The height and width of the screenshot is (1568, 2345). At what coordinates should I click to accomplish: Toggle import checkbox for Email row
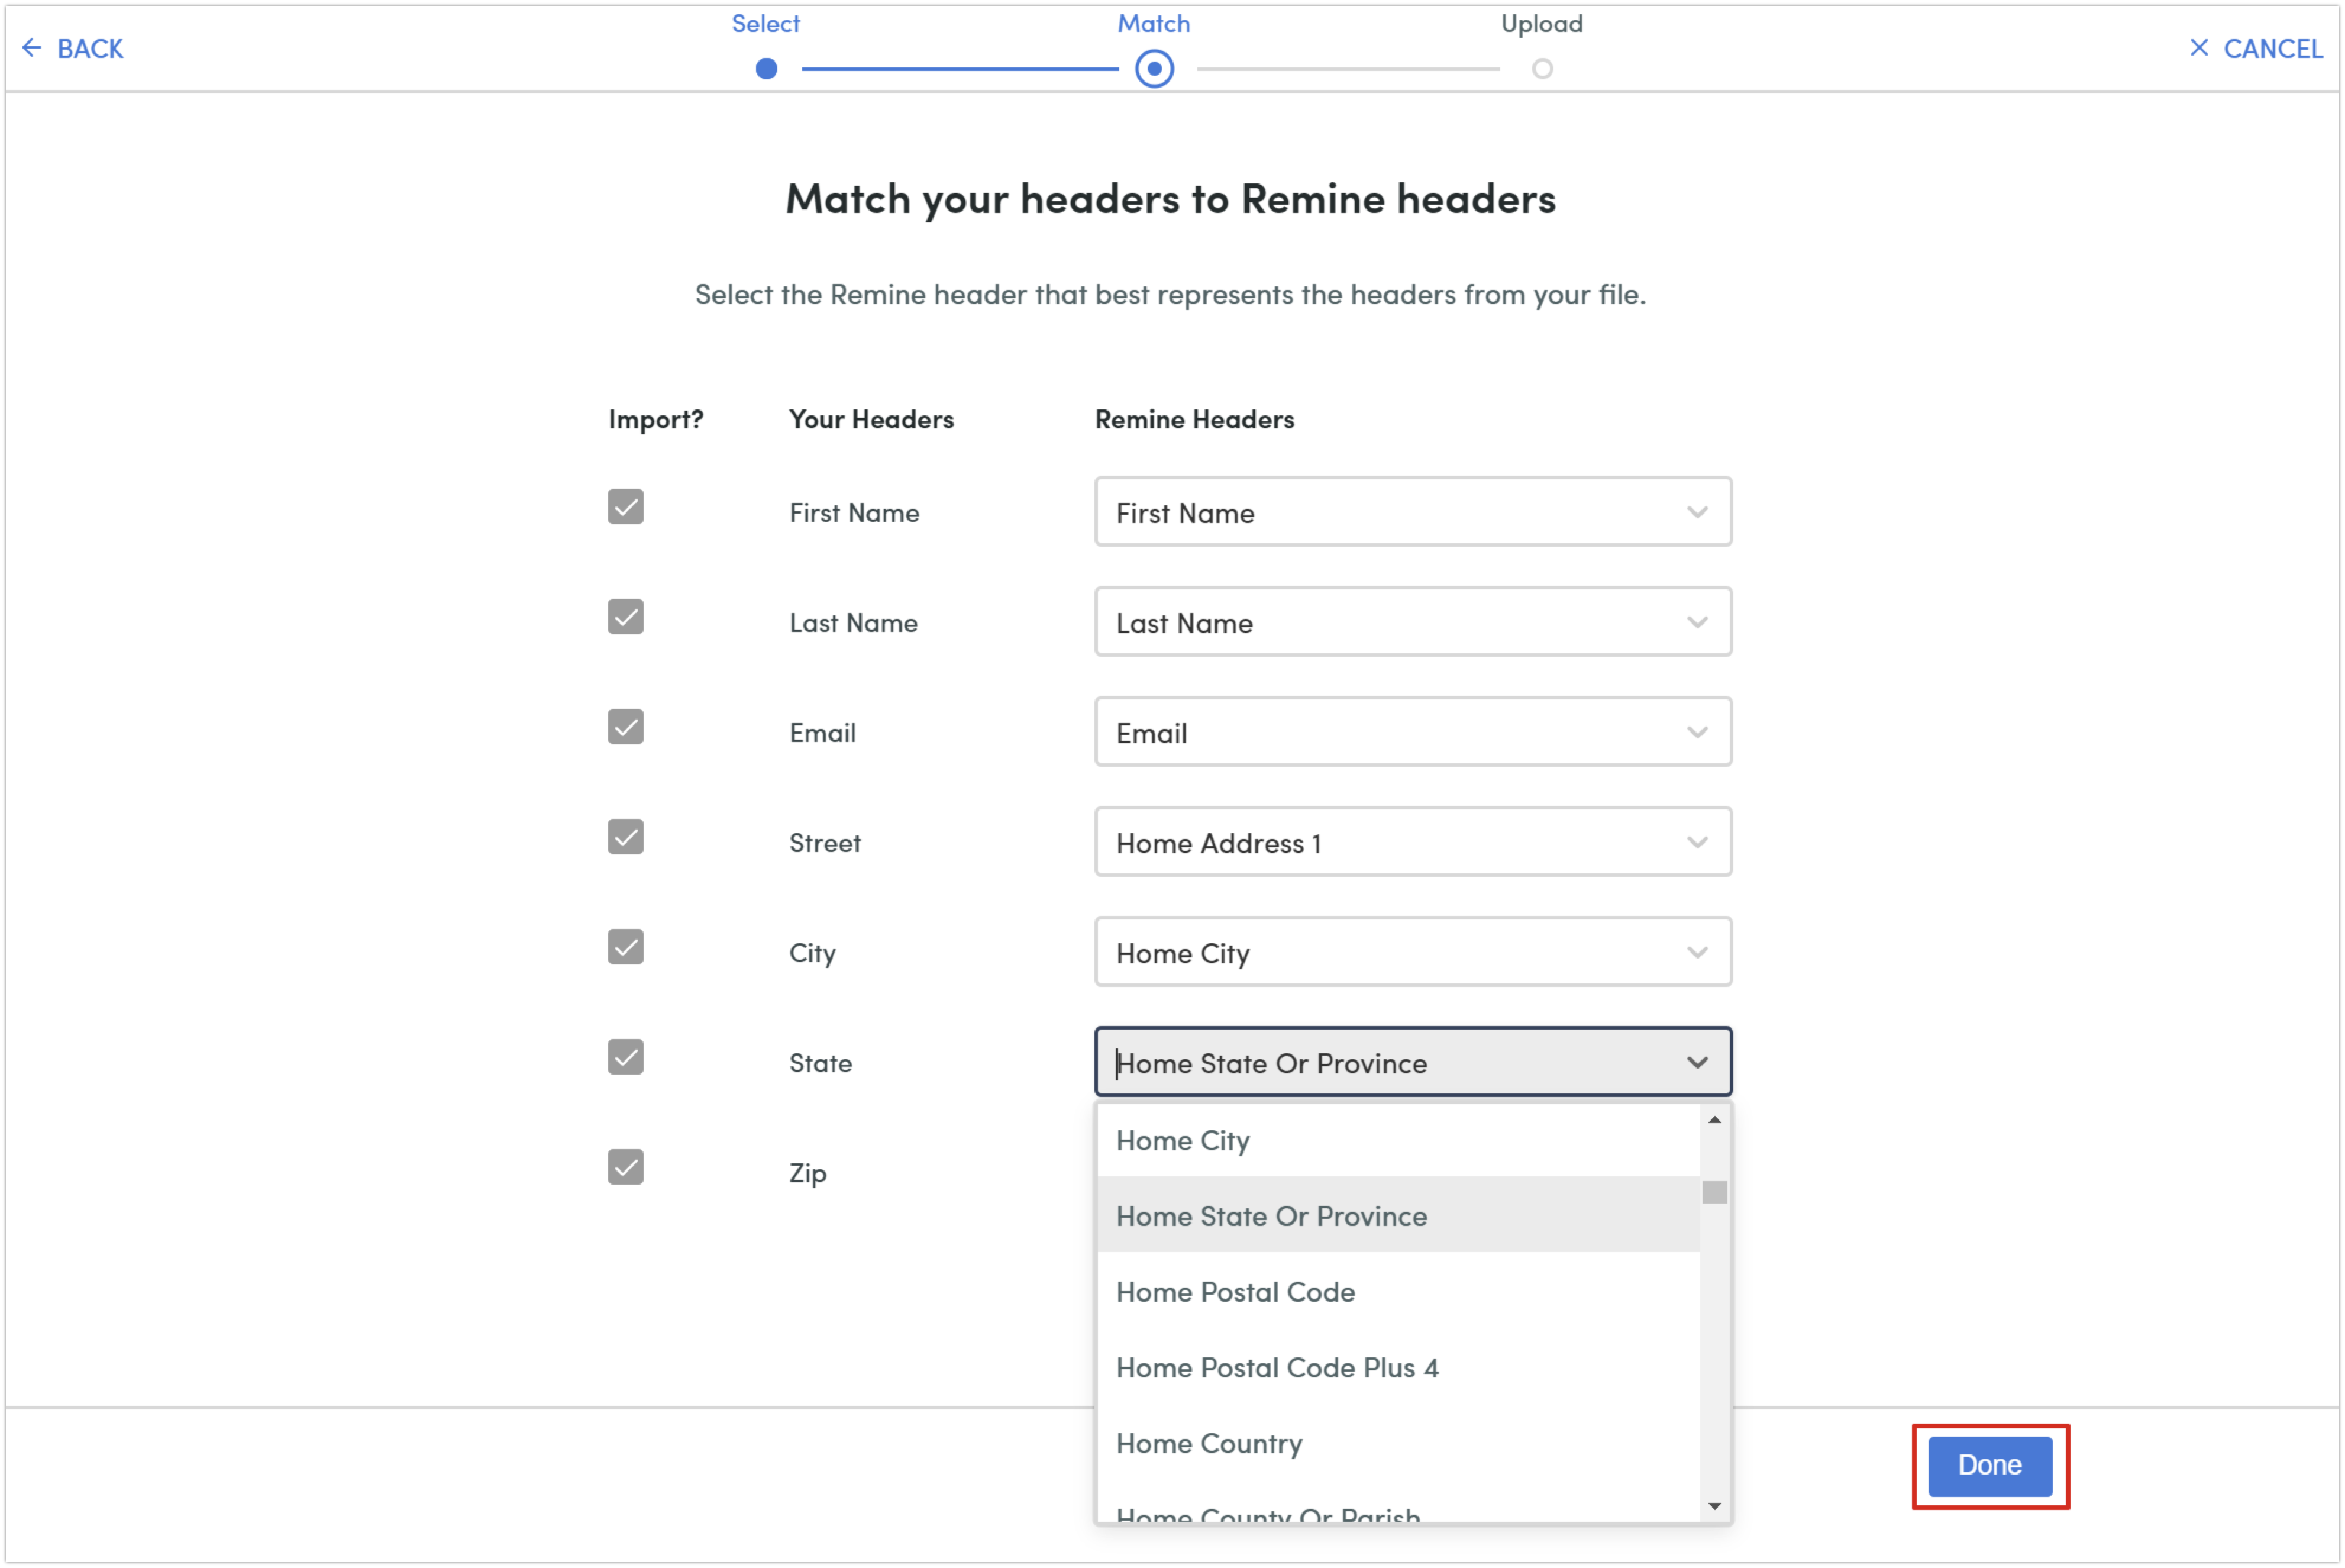(626, 727)
